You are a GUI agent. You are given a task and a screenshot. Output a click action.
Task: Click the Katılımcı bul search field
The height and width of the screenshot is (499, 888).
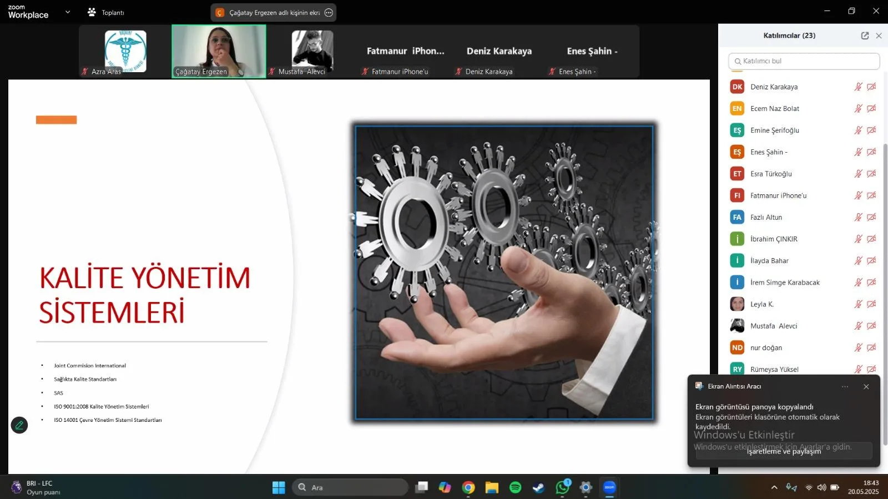[804, 61]
